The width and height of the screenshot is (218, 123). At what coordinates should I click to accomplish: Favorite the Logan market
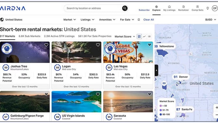[x=98, y=45]
